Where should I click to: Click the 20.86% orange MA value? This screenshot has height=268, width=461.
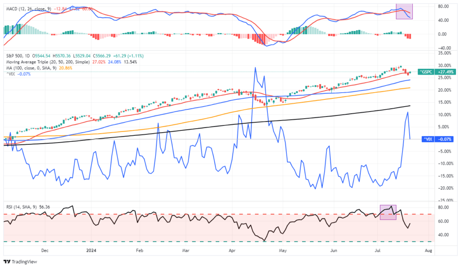66,68
